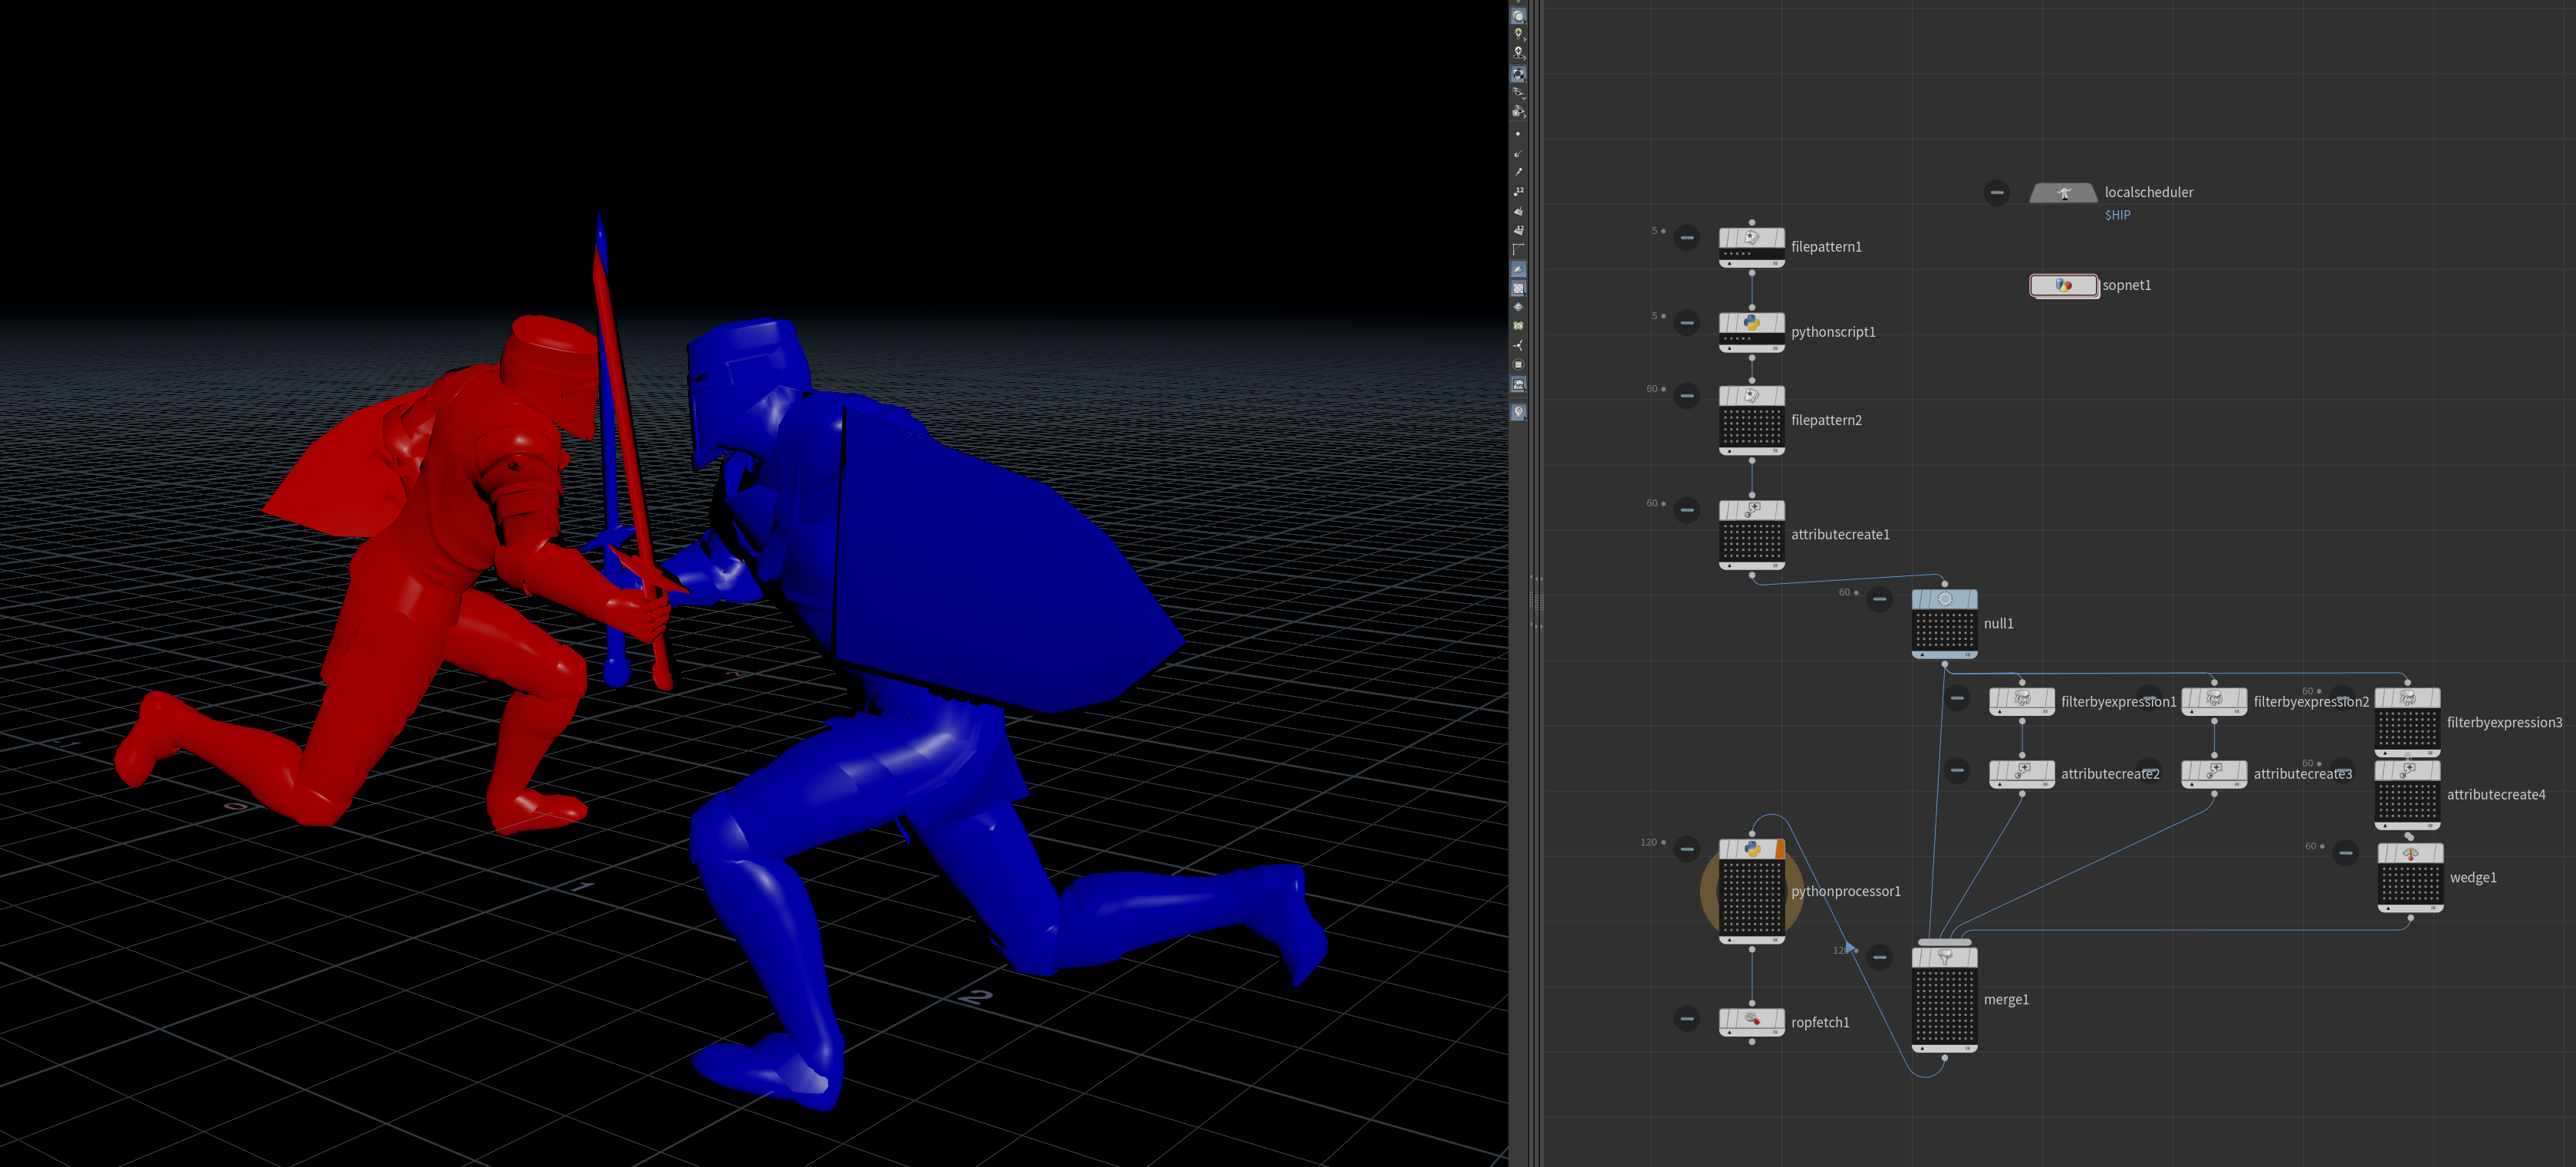Click the attributecreate1 node label

(1840, 535)
